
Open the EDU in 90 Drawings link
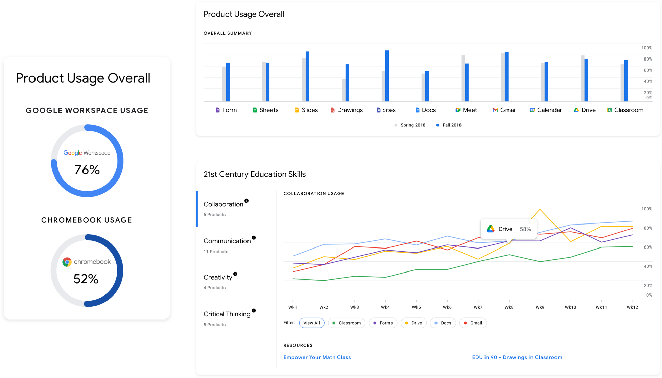[517, 357]
